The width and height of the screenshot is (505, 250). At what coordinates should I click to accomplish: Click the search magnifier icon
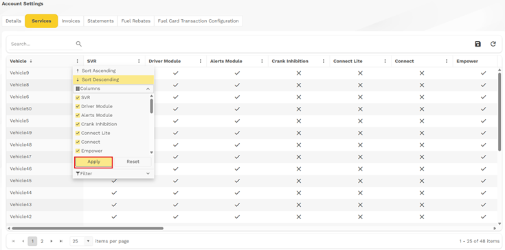pos(78,44)
